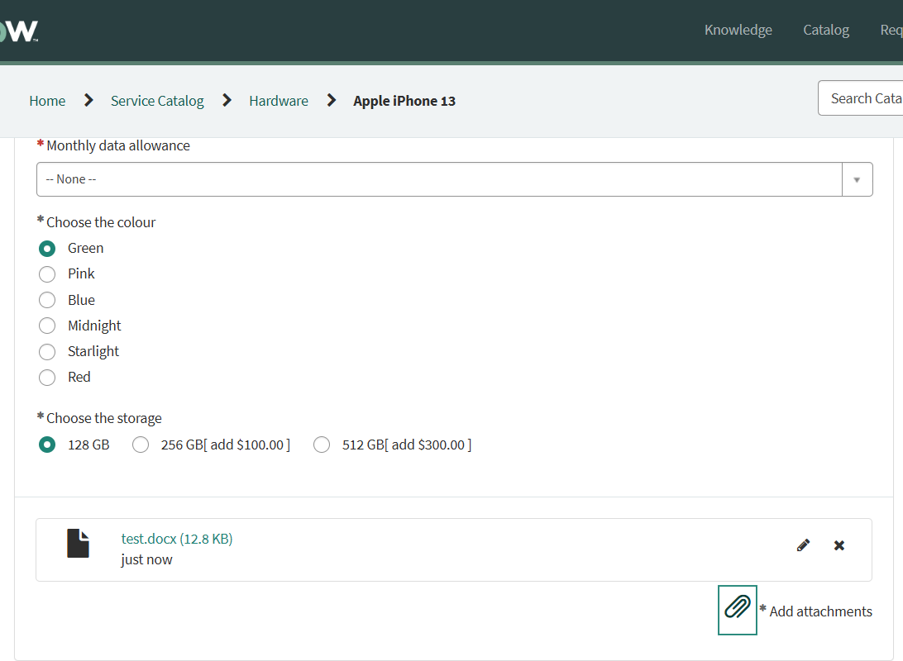Viewport: 903px width, 661px height.
Task: Open the Monthly data allowance dropdown
Action: pyautogui.click(x=454, y=179)
